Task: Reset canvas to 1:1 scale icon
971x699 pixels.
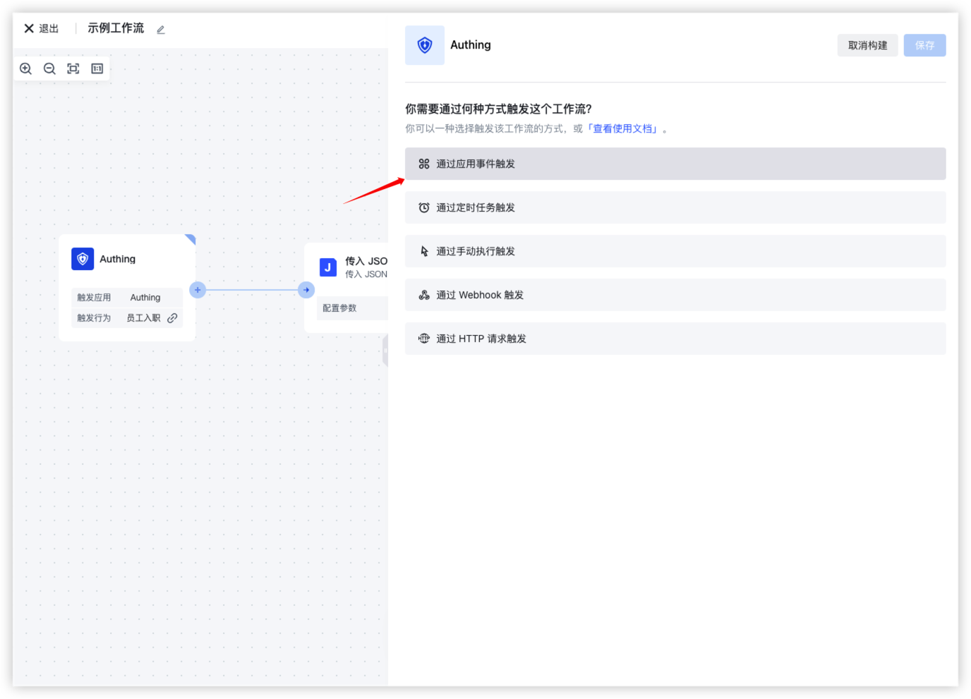Action: [97, 68]
